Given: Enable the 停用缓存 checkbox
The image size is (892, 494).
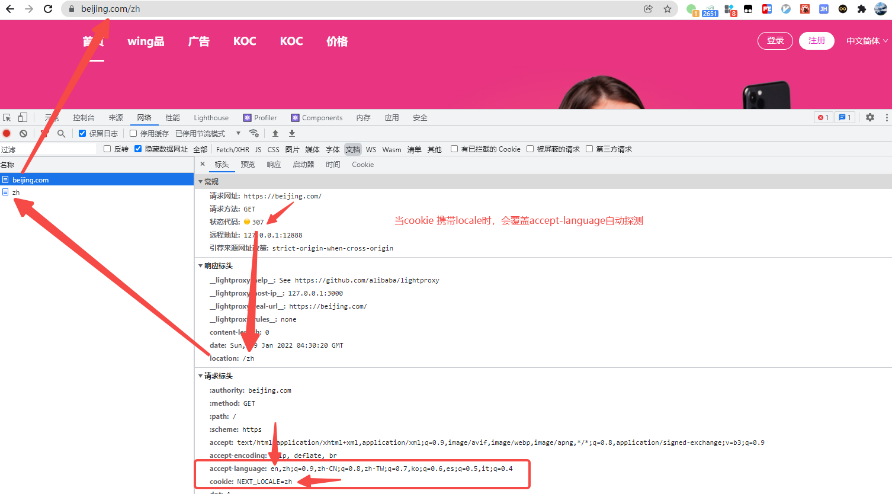Looking at the screenshot, I should (133, 133).
